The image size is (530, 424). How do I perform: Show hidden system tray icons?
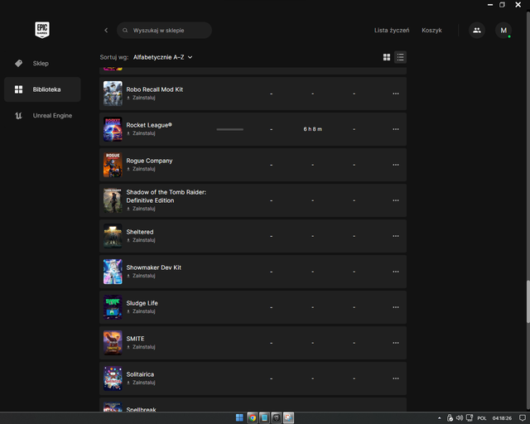click(x=440, y=418)
